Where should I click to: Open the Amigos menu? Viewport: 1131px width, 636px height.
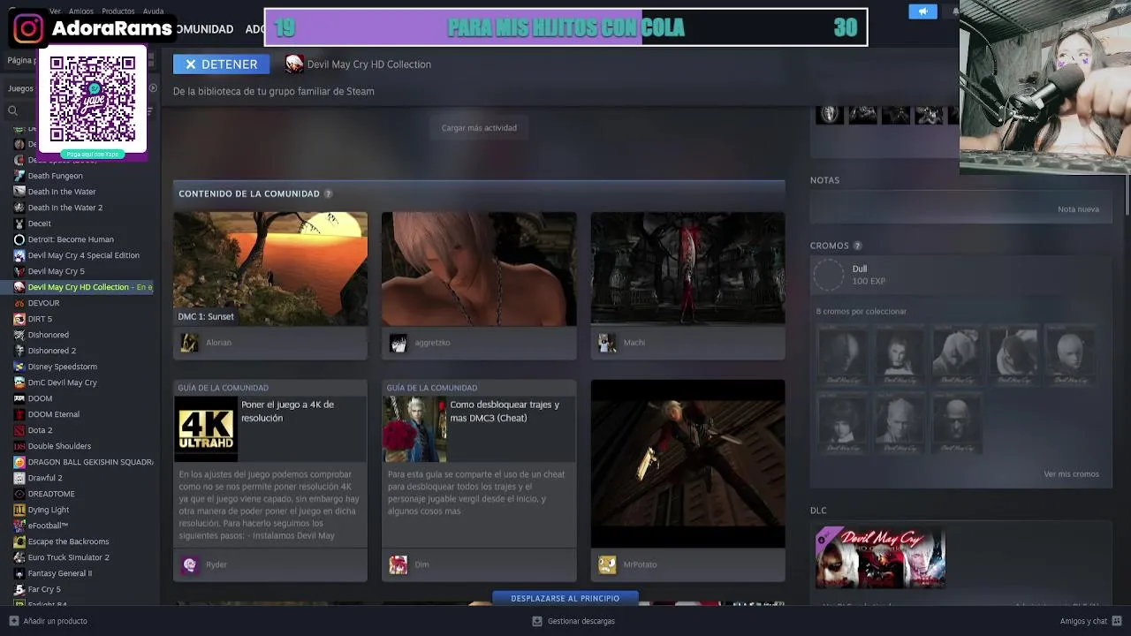[x=81, y=11]
